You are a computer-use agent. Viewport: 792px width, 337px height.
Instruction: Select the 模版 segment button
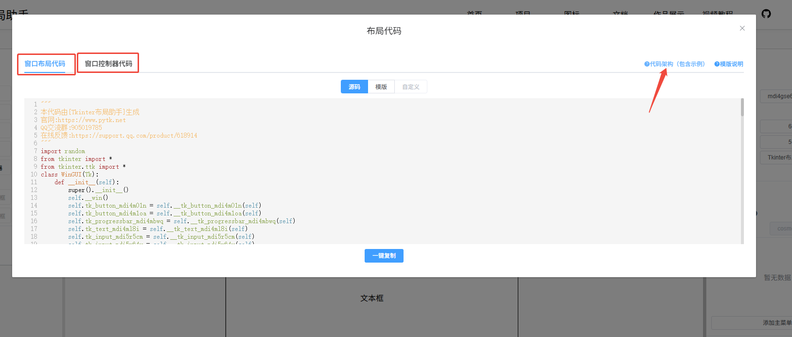click(381, 87)
